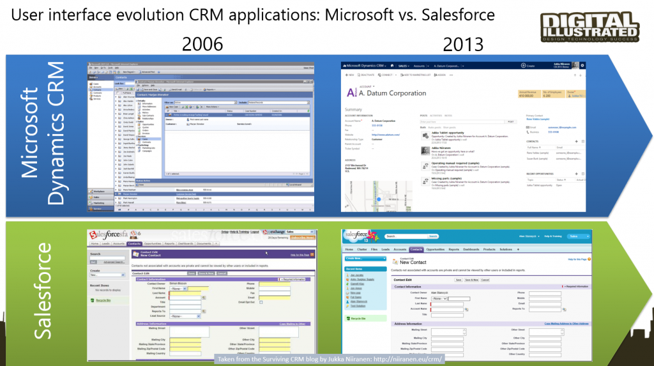
Task: Click CONNECT in Dynamics 2013 command bar
Action: [x=385, y=75]
